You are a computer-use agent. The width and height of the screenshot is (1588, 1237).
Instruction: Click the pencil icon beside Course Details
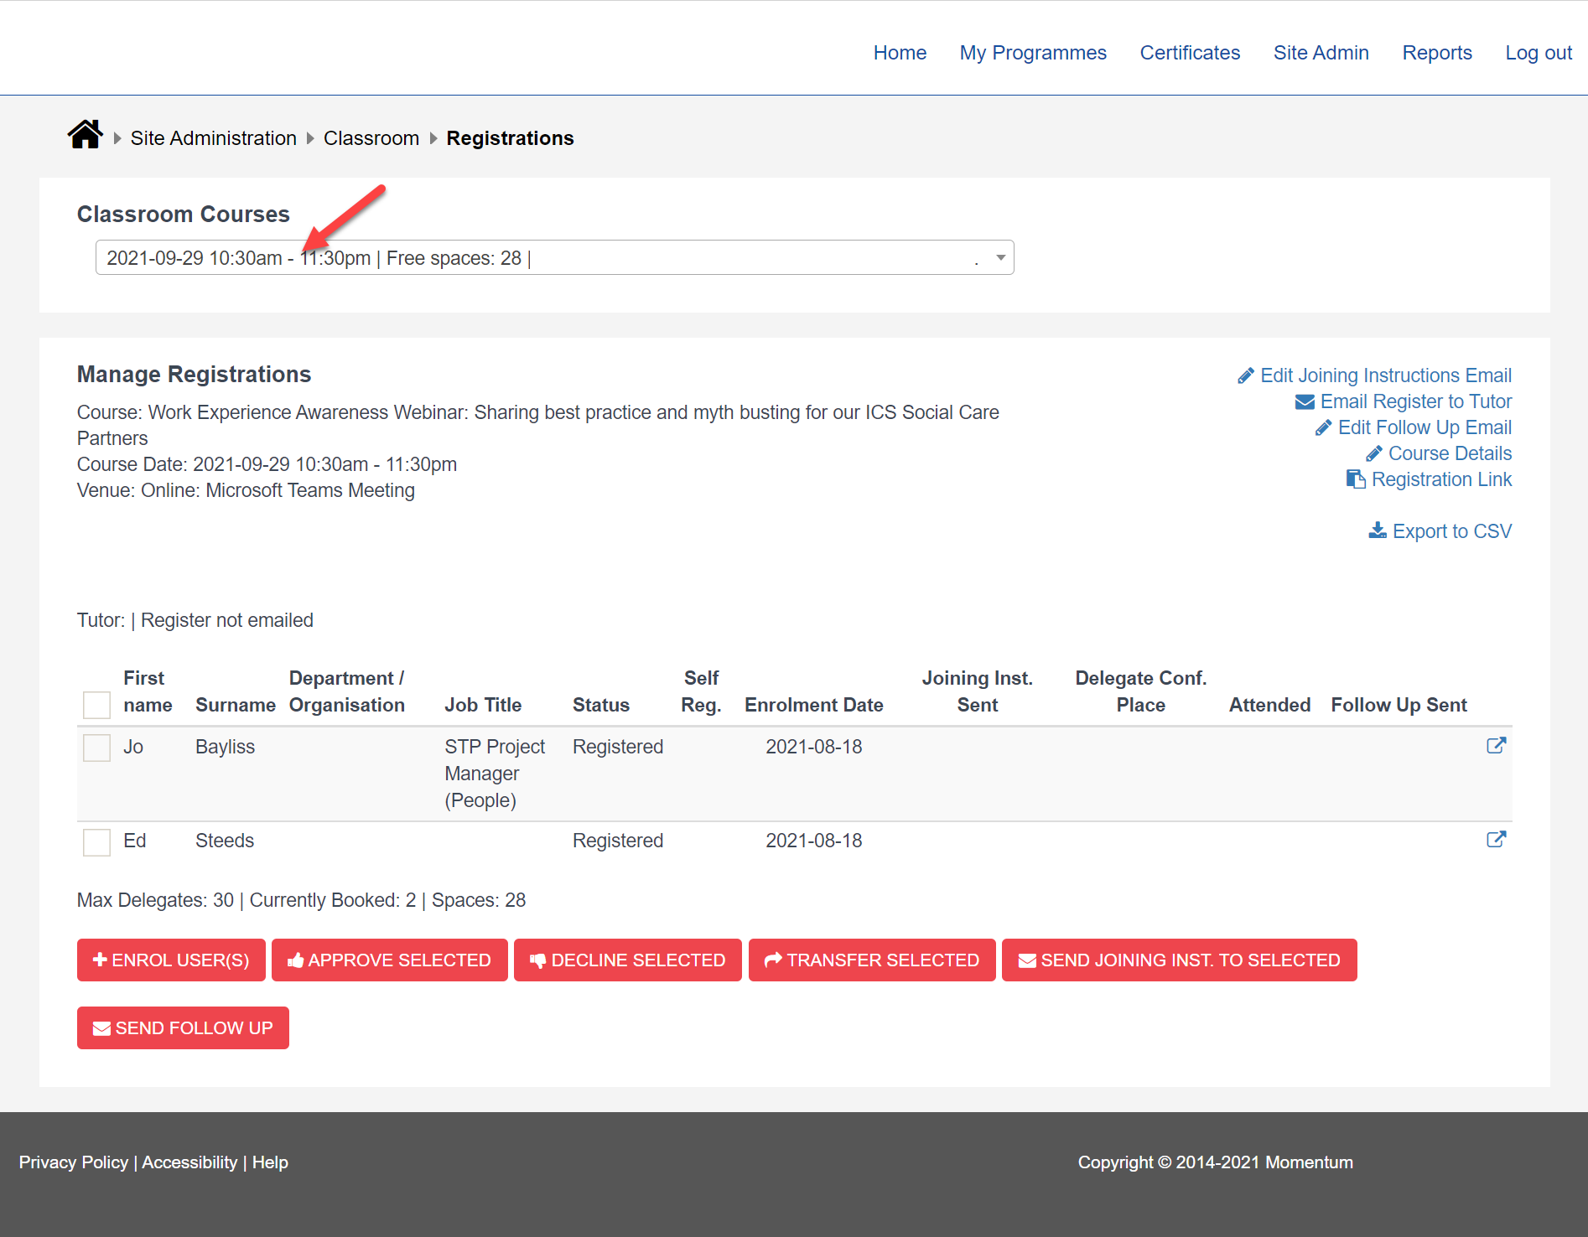(x=1373, y=454)
